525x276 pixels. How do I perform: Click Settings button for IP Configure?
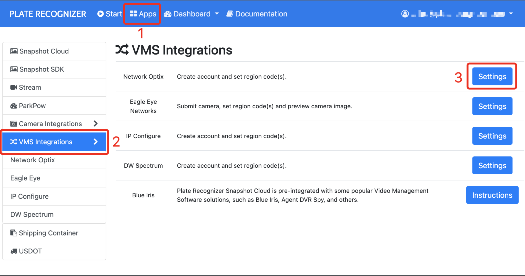492,136
